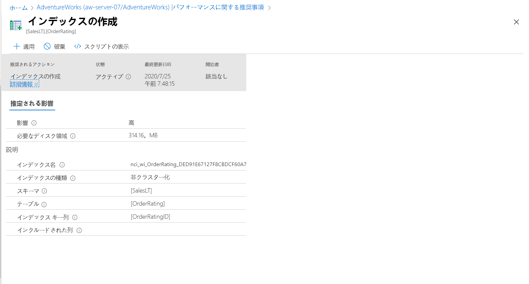Click the 高 impact value
Viewport: 529px width, 284px height.
[x=131, y=123]
